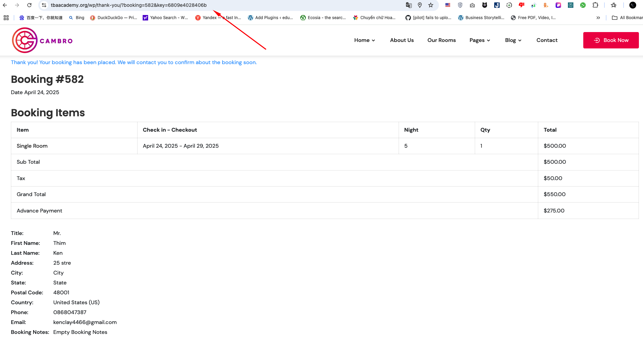Open site information icon in address bar
This screenshot has width=643, height=338.
[x=44, y=5]
